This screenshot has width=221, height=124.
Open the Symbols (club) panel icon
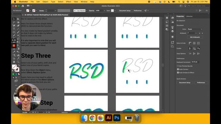point(172,31)
